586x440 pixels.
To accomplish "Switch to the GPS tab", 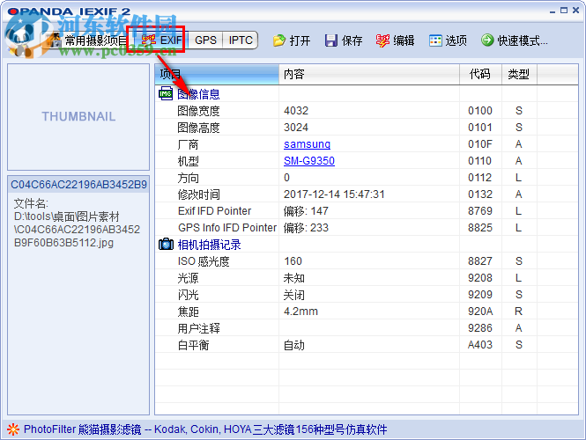I will (x=205, y=40).
